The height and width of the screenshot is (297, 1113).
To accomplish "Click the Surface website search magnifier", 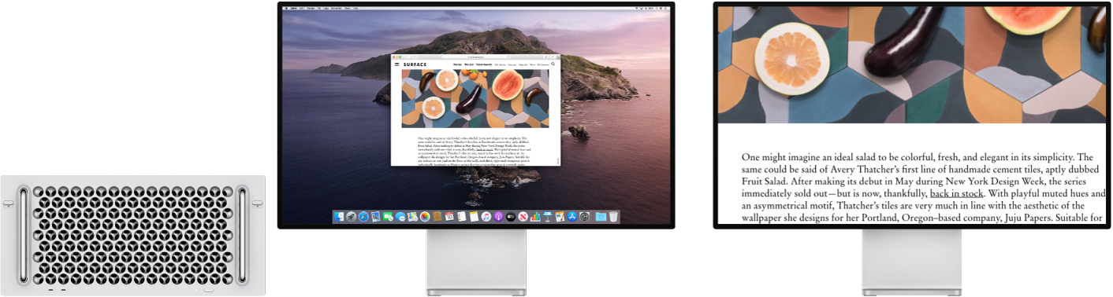I will pyautogui.click(x=553, y=64).
